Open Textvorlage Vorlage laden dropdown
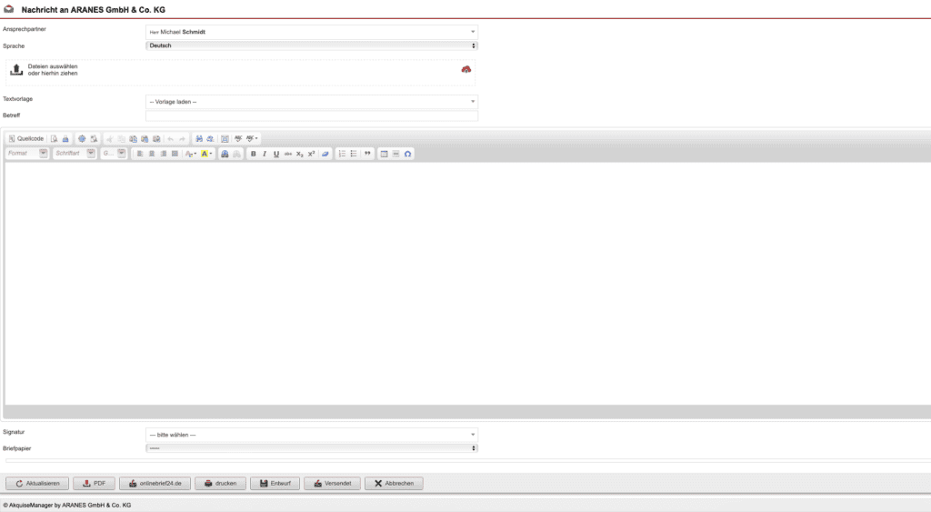Screen dimensions: 931x512 [x=312, y=102]
